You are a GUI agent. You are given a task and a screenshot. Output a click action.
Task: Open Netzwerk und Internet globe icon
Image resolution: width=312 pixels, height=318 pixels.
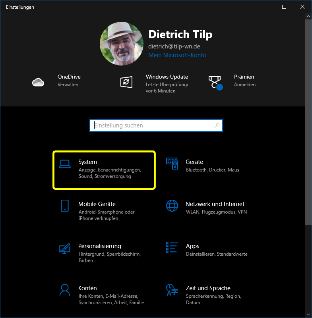tap(172, 206)
